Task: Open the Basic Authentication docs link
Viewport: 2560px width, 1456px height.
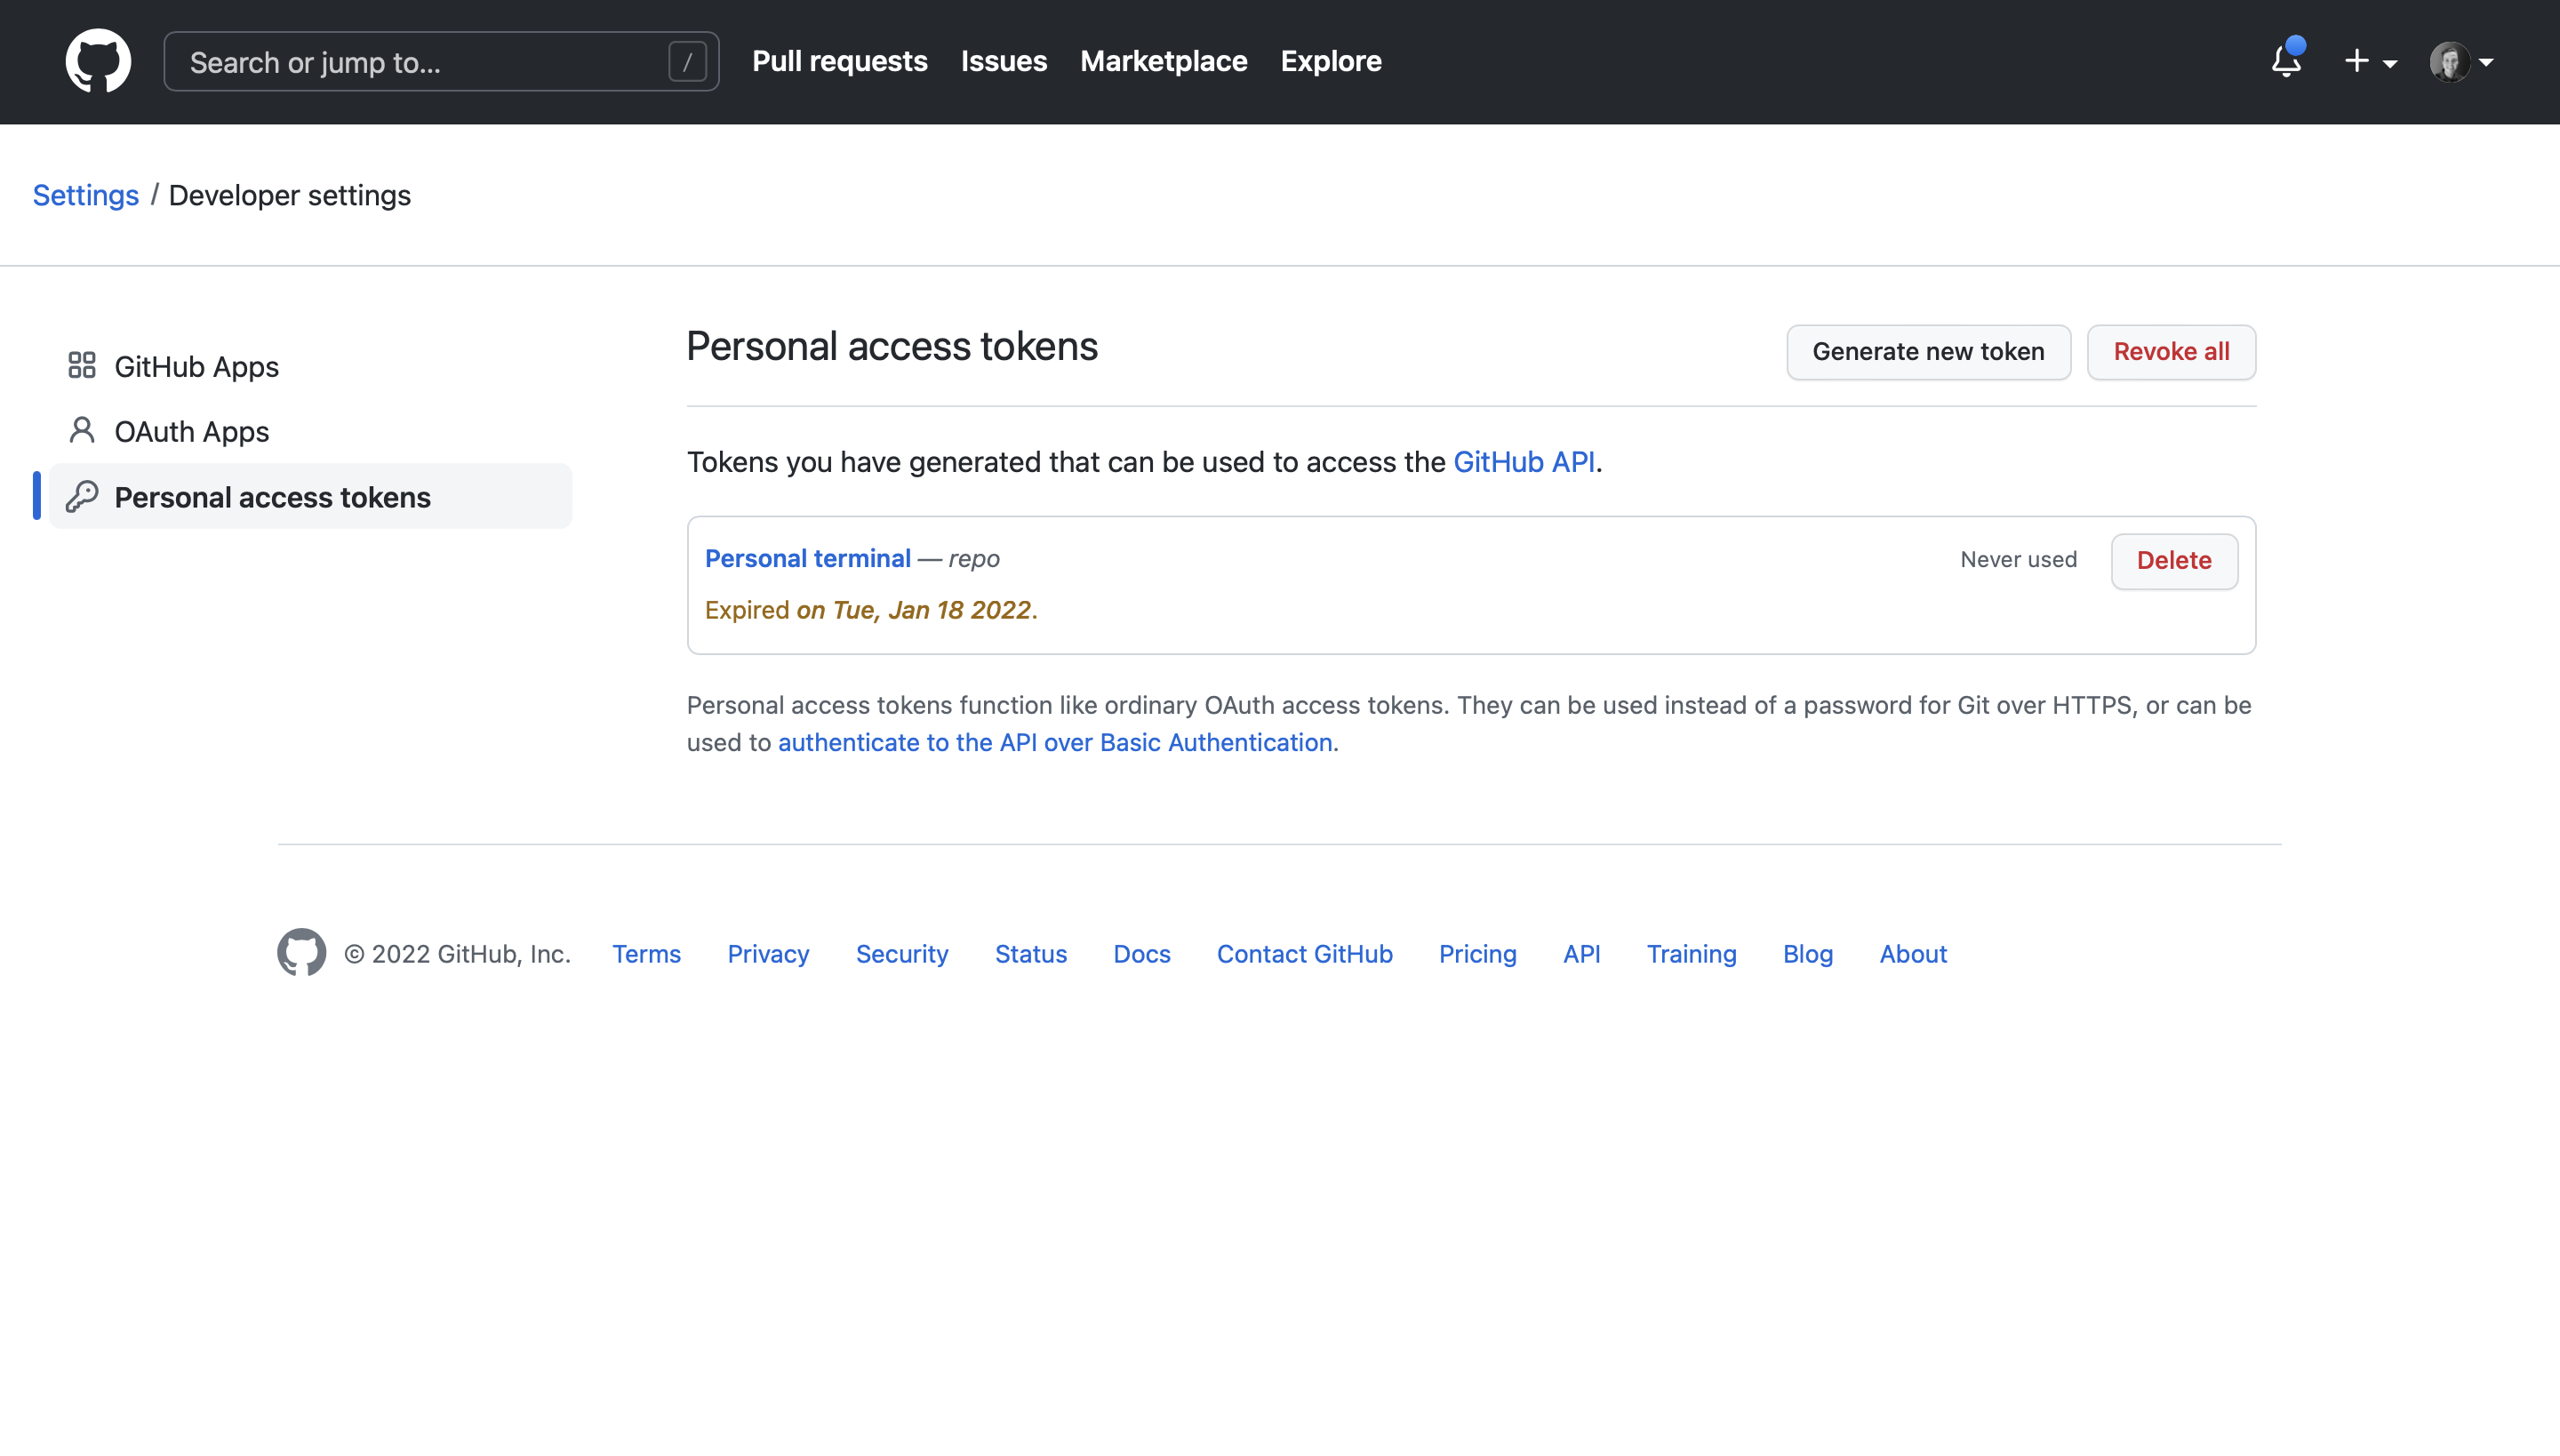Action: tap(1054, 742)
